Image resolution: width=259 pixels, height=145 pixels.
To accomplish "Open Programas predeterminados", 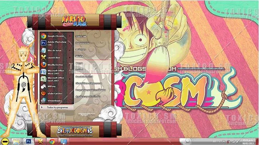I will [x=90, y=90].
